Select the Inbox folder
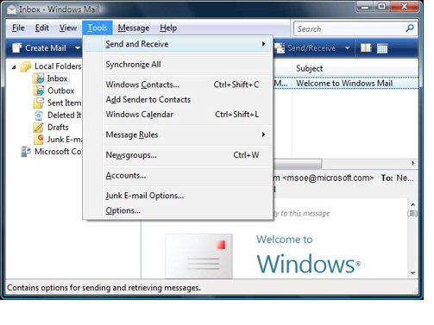The height and width of the screenshot is (325, 434). click(x=57, y=78)
